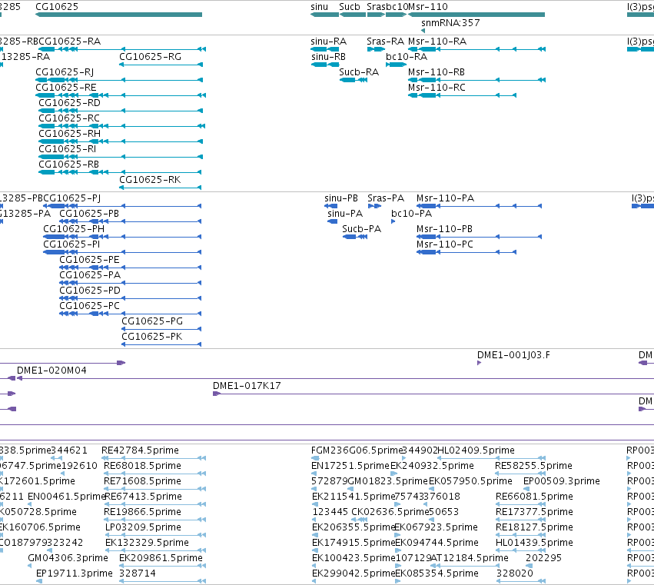Select the Msr-110 gene bar
654x585 pixels.
point(476,15)
